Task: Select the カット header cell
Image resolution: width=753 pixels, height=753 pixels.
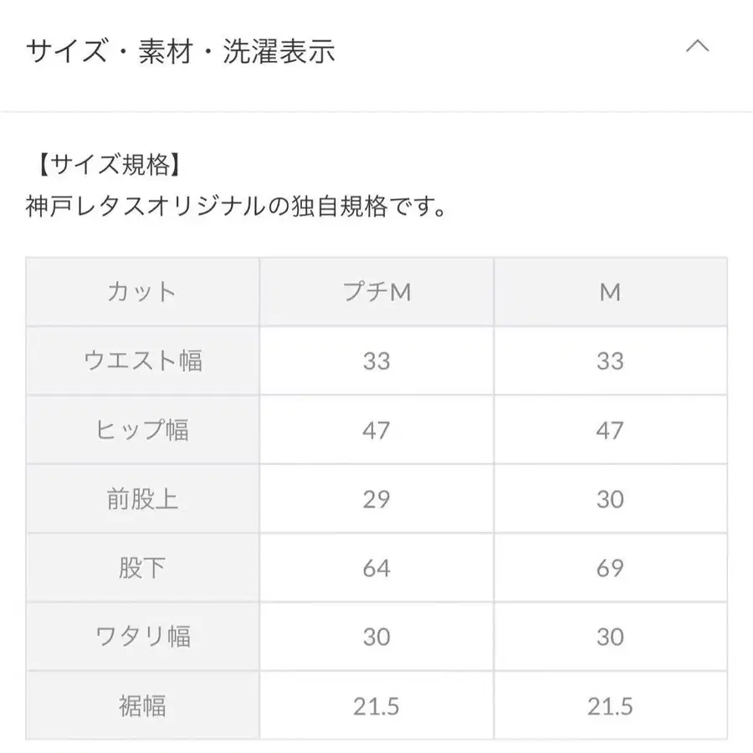Action: coord(142,292)
